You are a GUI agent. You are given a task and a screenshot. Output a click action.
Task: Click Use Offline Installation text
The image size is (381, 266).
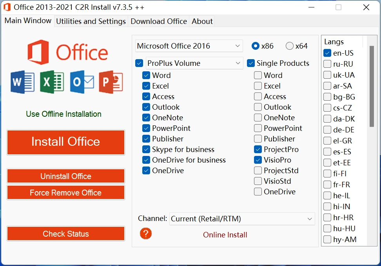point(63,114)
